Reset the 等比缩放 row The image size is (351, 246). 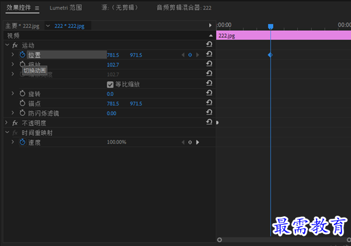pyautogui.click(x=209, y=83)
